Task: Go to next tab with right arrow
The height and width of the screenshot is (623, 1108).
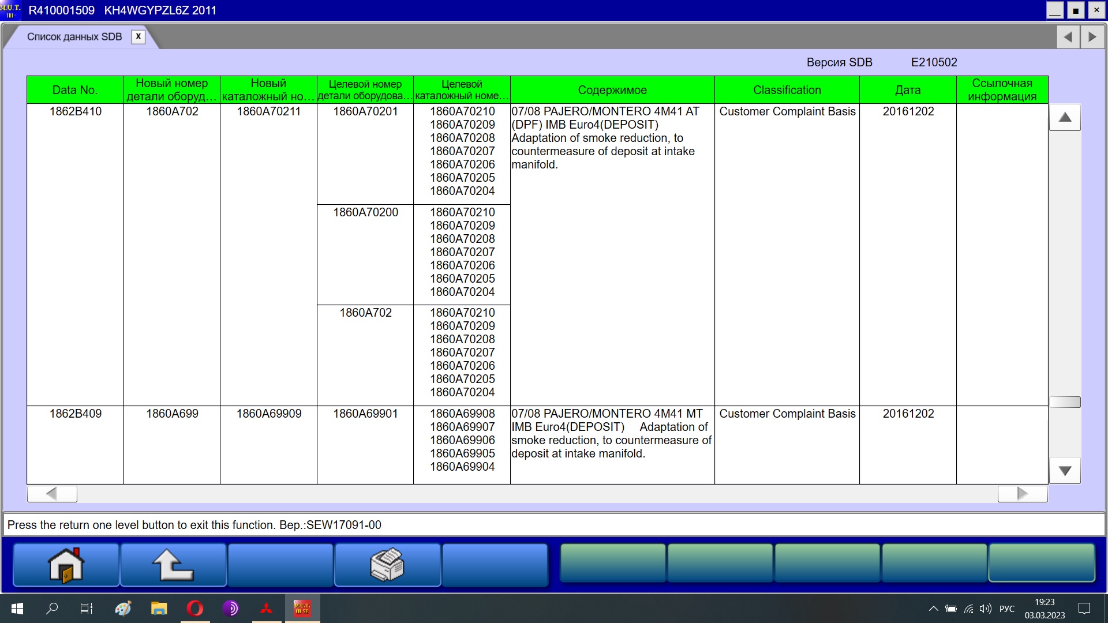Action: [x=1092, y=37]
